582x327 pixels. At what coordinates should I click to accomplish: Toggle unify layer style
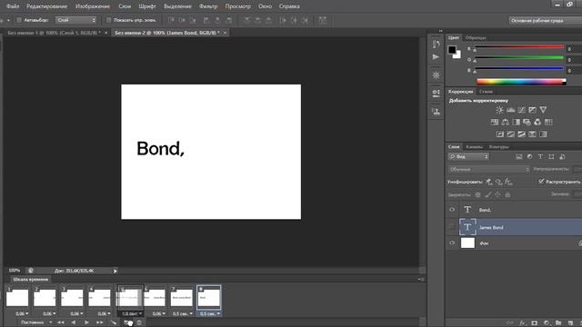[x=508, y=182]
